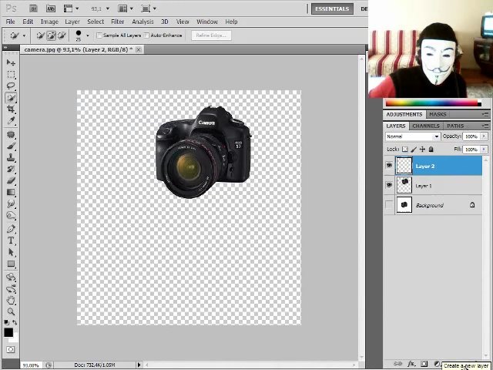
Task: Choose Add to selection mode
Action: pos(51,35)
